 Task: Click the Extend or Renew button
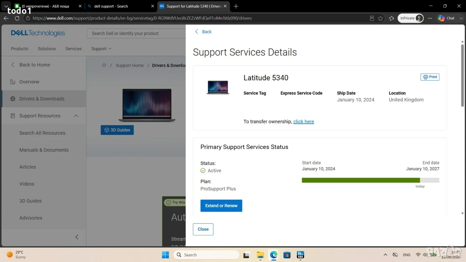click(x=221, y=206)
